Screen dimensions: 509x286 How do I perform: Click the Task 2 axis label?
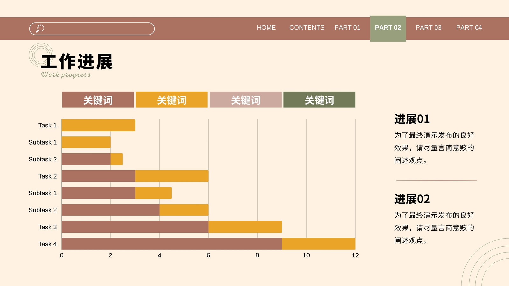point(47,176)
